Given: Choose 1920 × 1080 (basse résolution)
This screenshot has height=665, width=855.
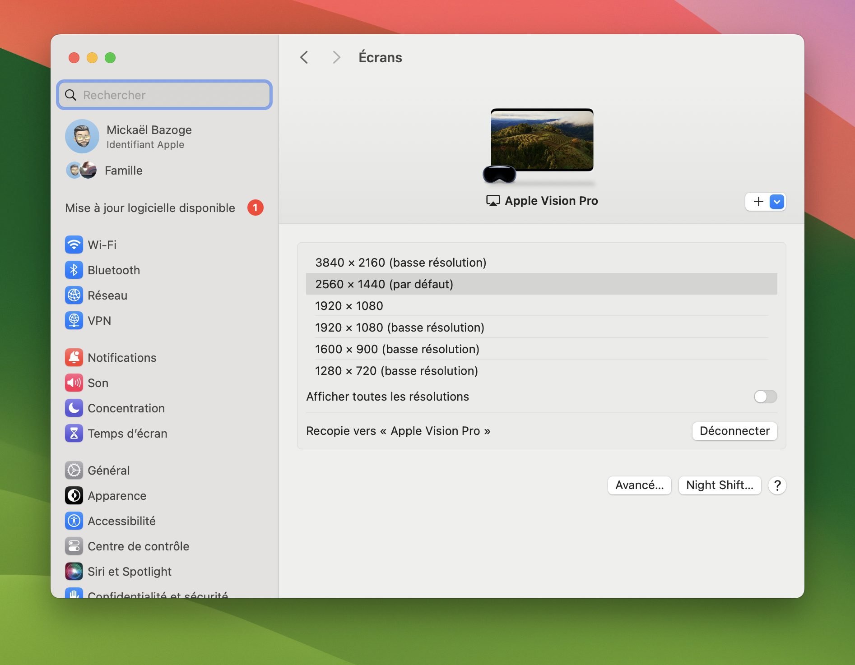Looking at the screenshot, I should [542, 328].
